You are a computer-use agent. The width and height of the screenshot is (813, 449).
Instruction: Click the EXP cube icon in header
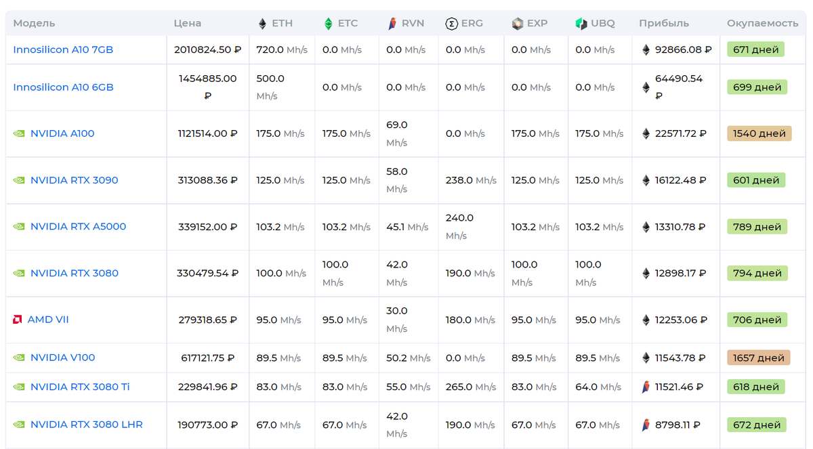(518, 24)
